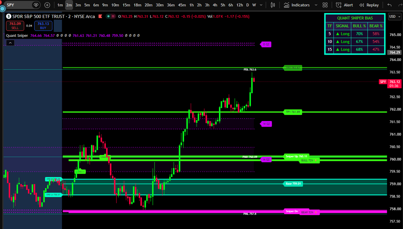Viewport: 403px width, 229px height.
Task: Switch to the Weekly (W) interval
Action: (254, 5)
